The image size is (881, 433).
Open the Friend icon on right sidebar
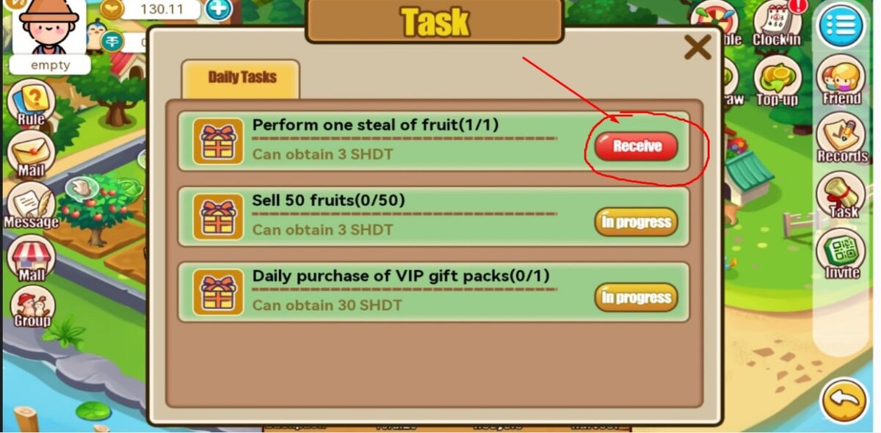click(841, 82)
